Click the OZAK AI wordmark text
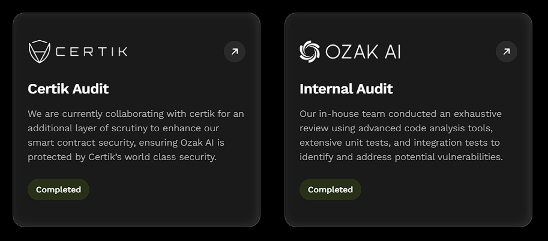 pyautogui.click(x=363, y=52)
